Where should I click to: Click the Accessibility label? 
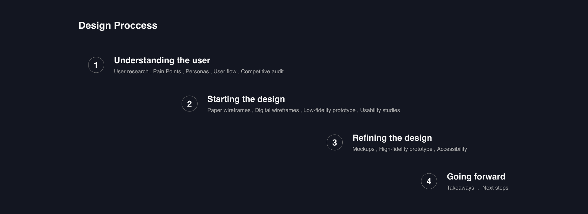click(x=452, y=149)
